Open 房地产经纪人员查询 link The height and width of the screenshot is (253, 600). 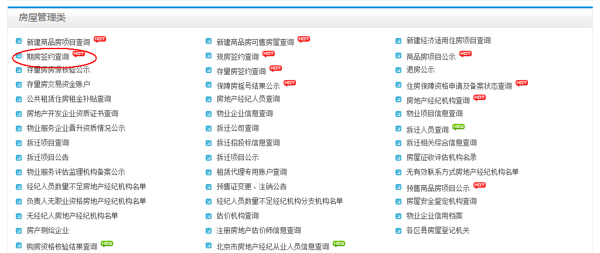click(248, 99)
